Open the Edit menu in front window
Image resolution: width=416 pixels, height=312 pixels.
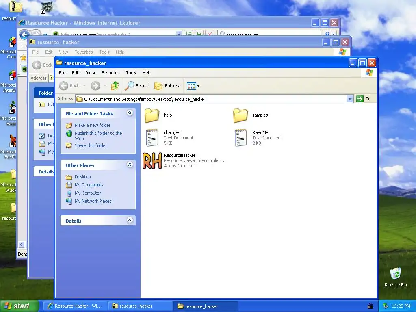click(x=76, y=73)
